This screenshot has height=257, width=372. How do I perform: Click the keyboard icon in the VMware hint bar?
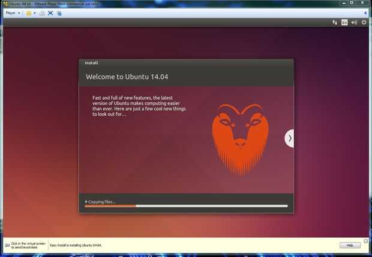[7, 245]
